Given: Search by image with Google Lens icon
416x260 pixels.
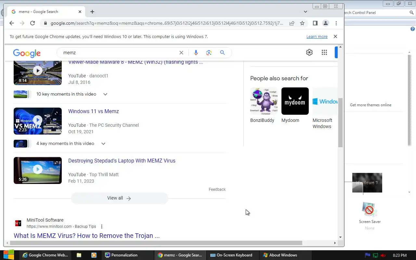Looking at the screenshot, I should 209,53.
